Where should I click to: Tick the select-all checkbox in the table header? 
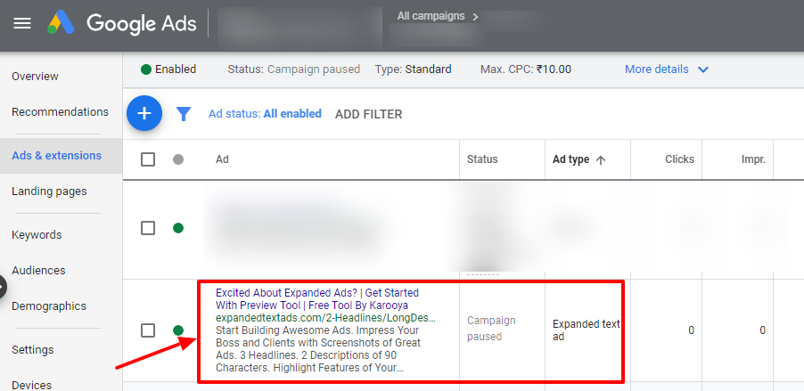pos(148,159)
